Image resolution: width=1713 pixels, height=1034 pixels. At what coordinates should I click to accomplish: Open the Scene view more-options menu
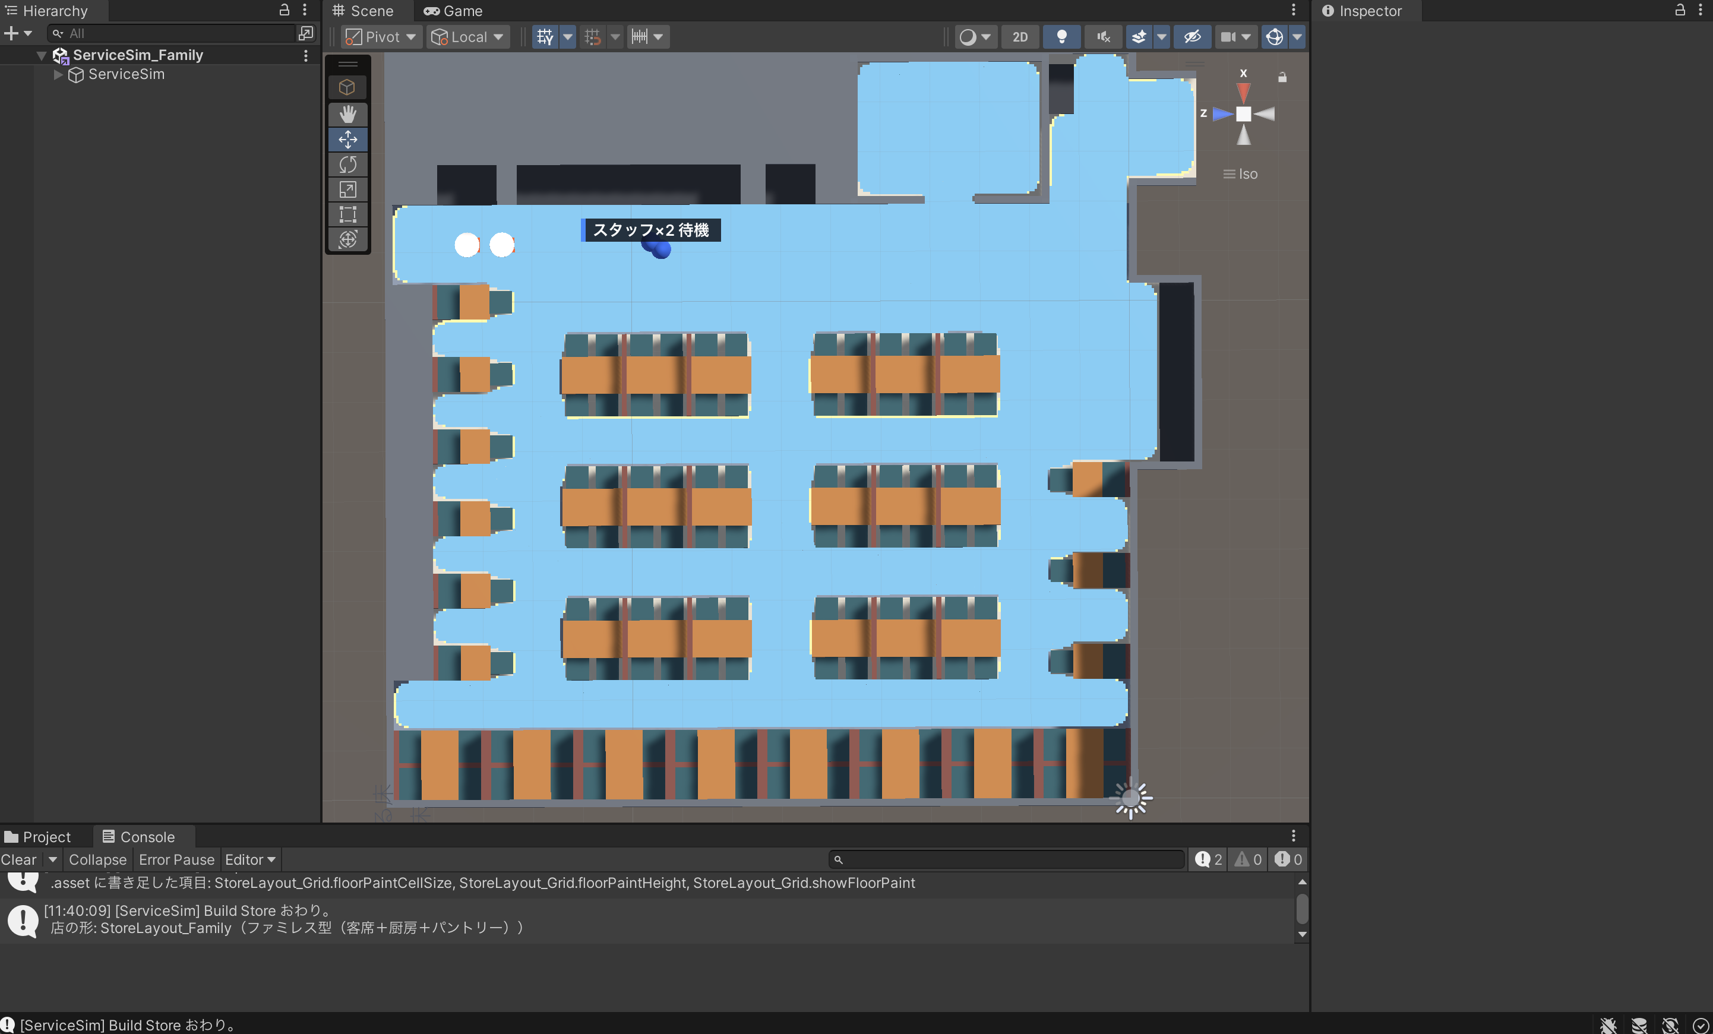[1293, 10]
